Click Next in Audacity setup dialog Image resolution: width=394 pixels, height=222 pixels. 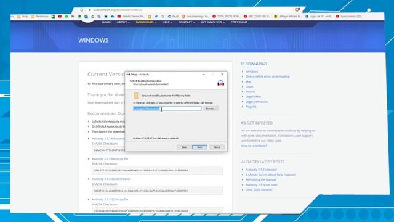(x=199, y=147)
